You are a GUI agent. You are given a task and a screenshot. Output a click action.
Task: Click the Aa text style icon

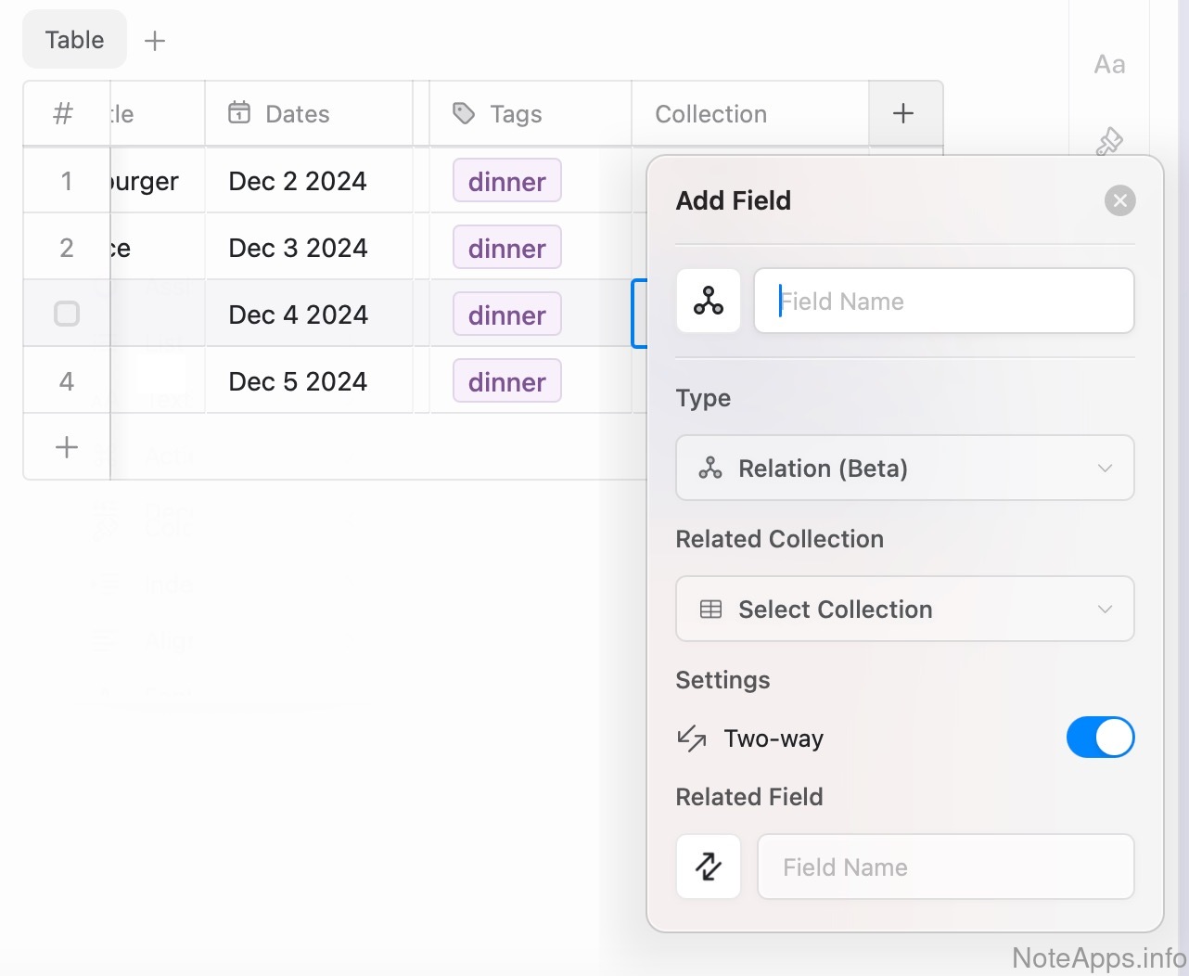pyautogui.click(x=1109, y=65)
